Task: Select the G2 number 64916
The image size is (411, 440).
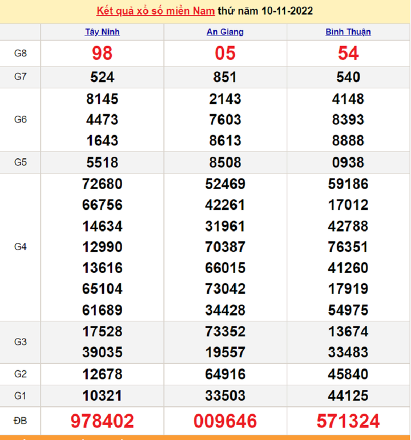Action: pos(225,374)
